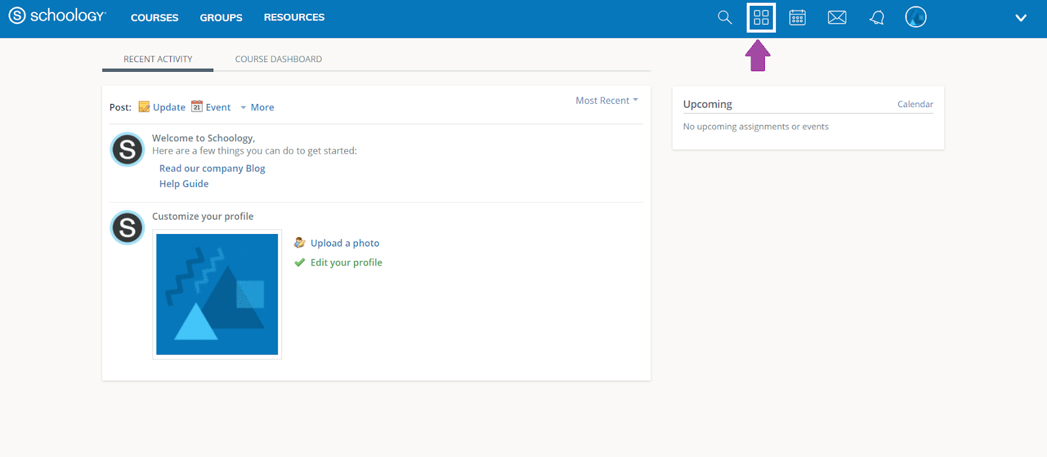Expand the account dropdown chevron
This screenshot has height=457, width=1047.
[x=1021, y=18]
